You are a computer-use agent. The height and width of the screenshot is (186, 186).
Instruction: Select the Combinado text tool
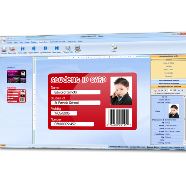[169, 73]
